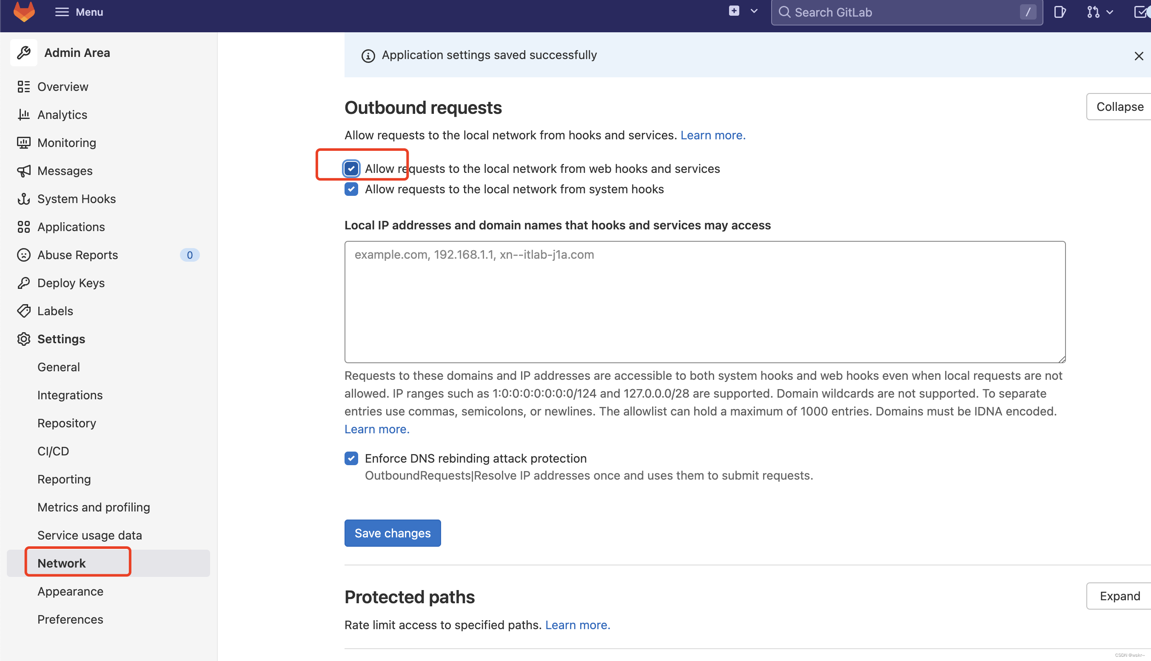Screen dimensions: 1151x661
Task: Select the Analytics sidebar icon
Action: click(24, 114)
